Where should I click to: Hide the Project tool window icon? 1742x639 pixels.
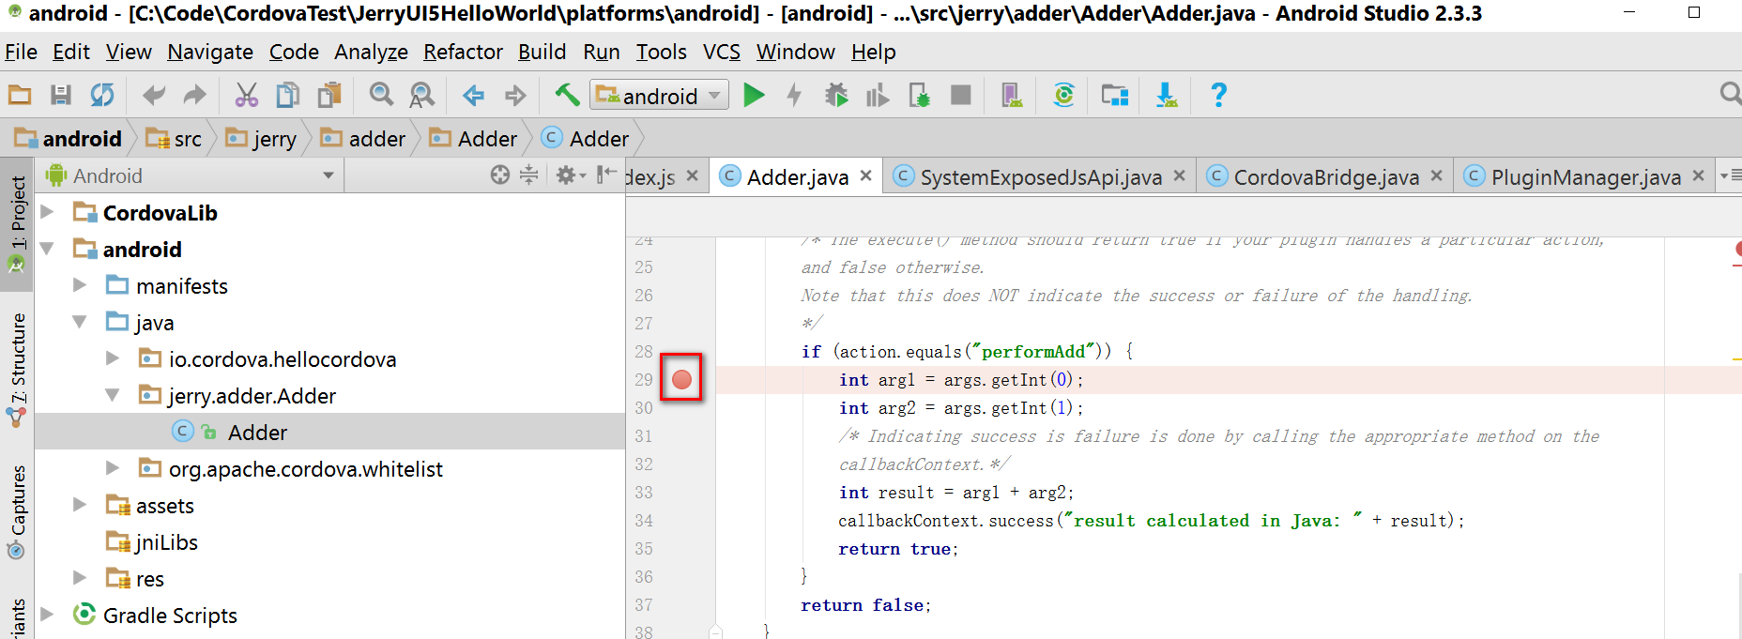tap(607, 175)
